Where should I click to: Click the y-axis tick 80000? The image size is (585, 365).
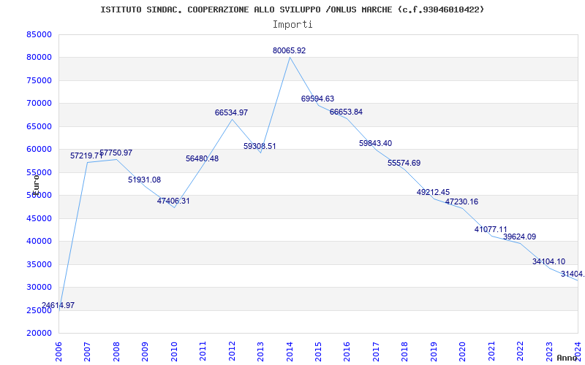pyautogui.click(x=39, y=58)
